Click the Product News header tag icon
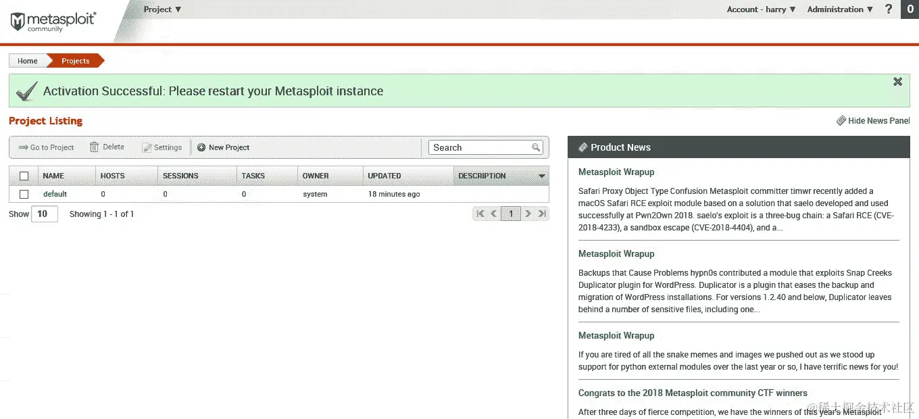This screenshot has height=419, width=919. coord(582,147)
